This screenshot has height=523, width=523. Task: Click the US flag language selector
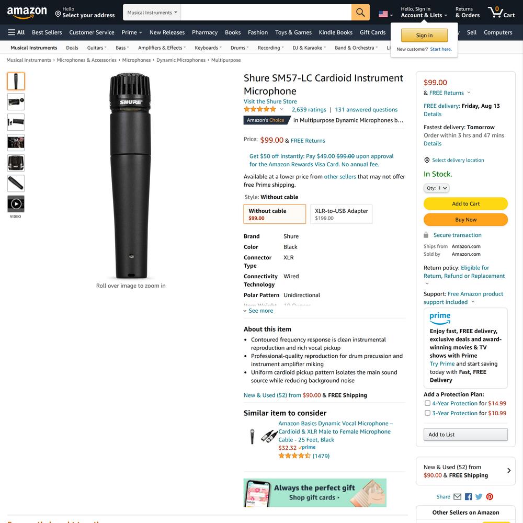click(x=385, y=14)
